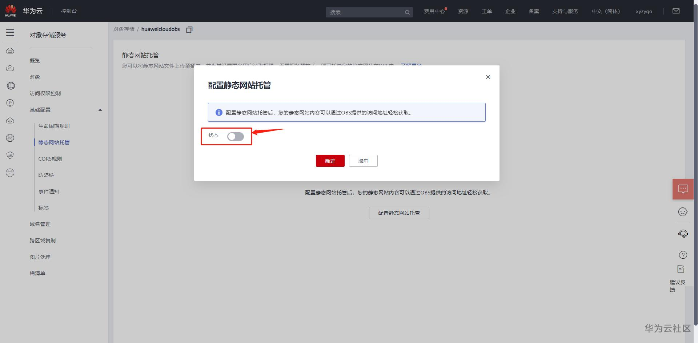Collapse the 基础配置 menu section
This screenshot has height=343, width=698.
coord(100,110)
